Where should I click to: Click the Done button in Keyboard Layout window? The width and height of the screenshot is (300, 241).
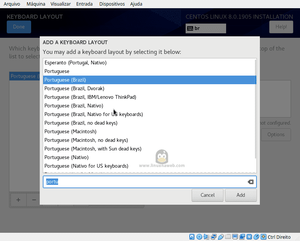(x=19, y=27)
